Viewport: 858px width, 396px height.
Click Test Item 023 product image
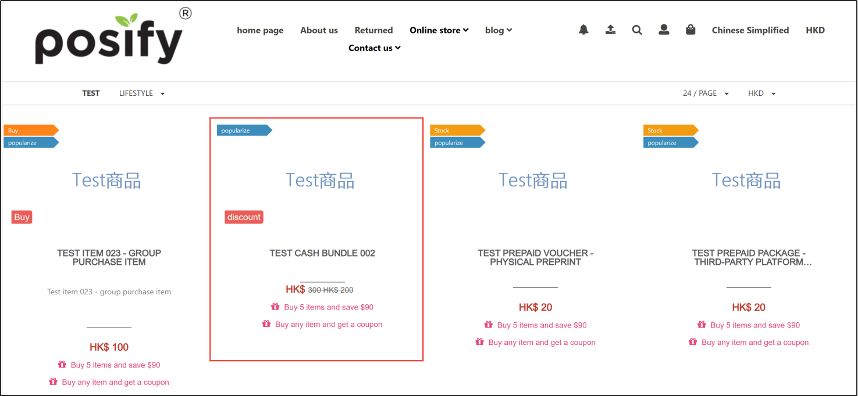[106, 181]
